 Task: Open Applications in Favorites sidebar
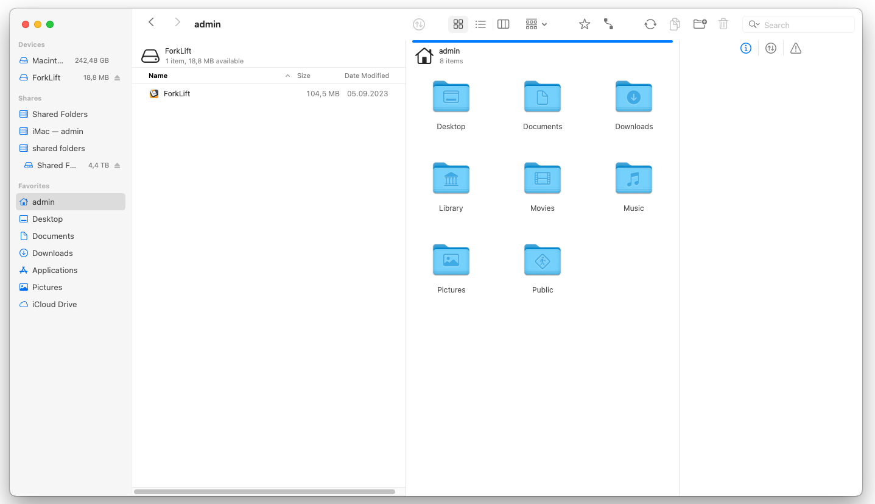tap(55, 270)
